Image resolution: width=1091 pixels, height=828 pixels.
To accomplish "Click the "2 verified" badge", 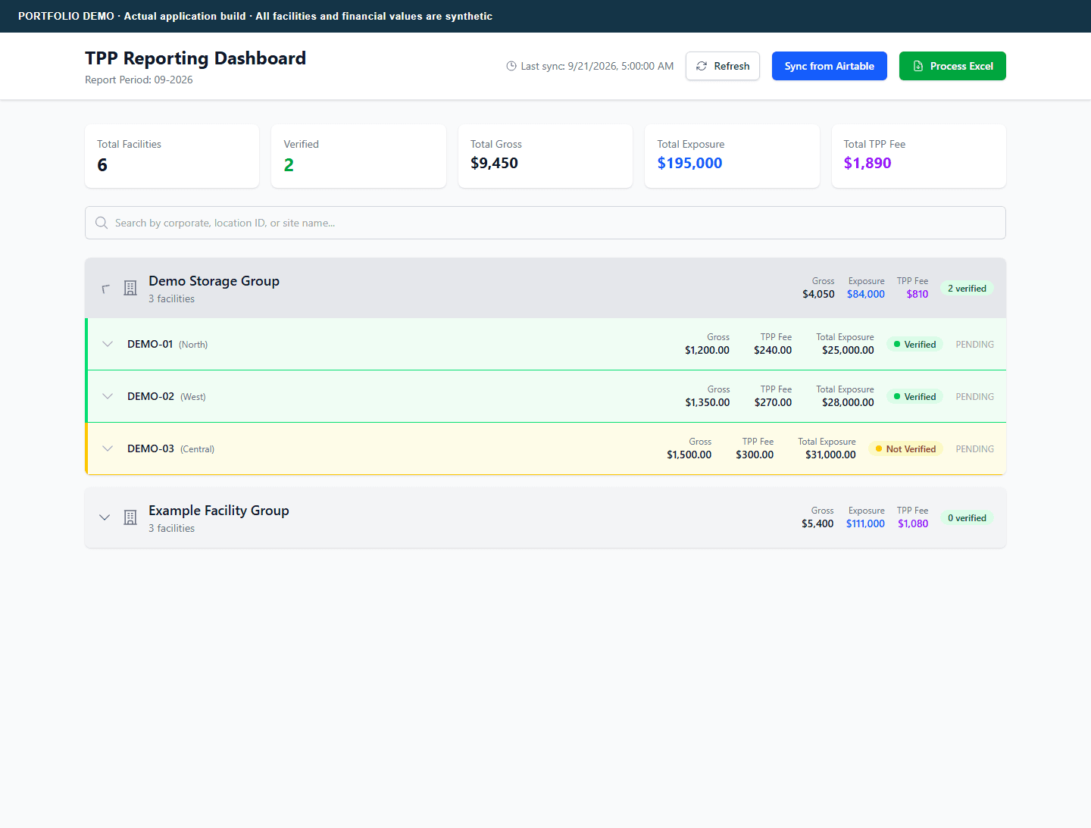I will 967,288.
